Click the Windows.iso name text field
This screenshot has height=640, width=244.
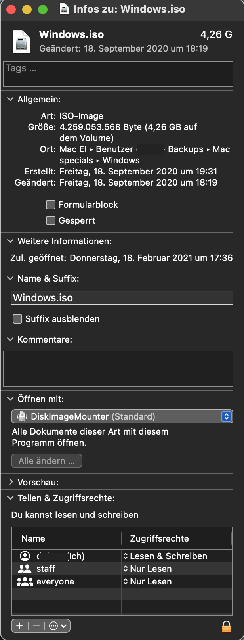pyautogui.click(x=122, y=298)
